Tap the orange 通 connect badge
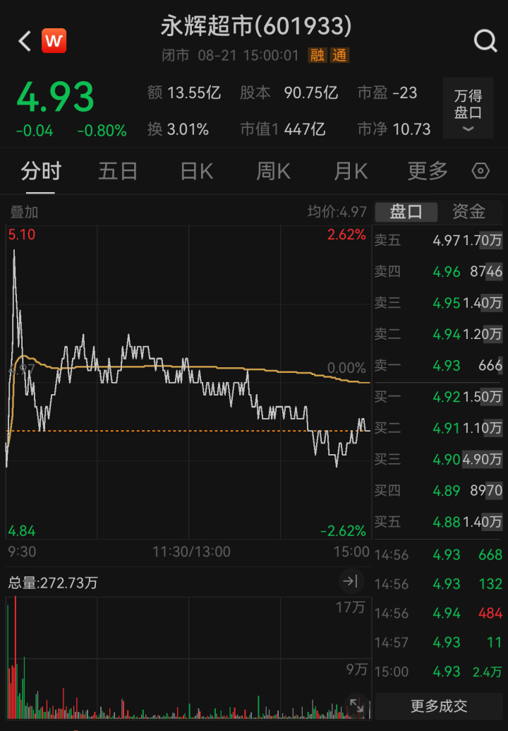Viewport: 508px width, 731px height. click(339, 56)
